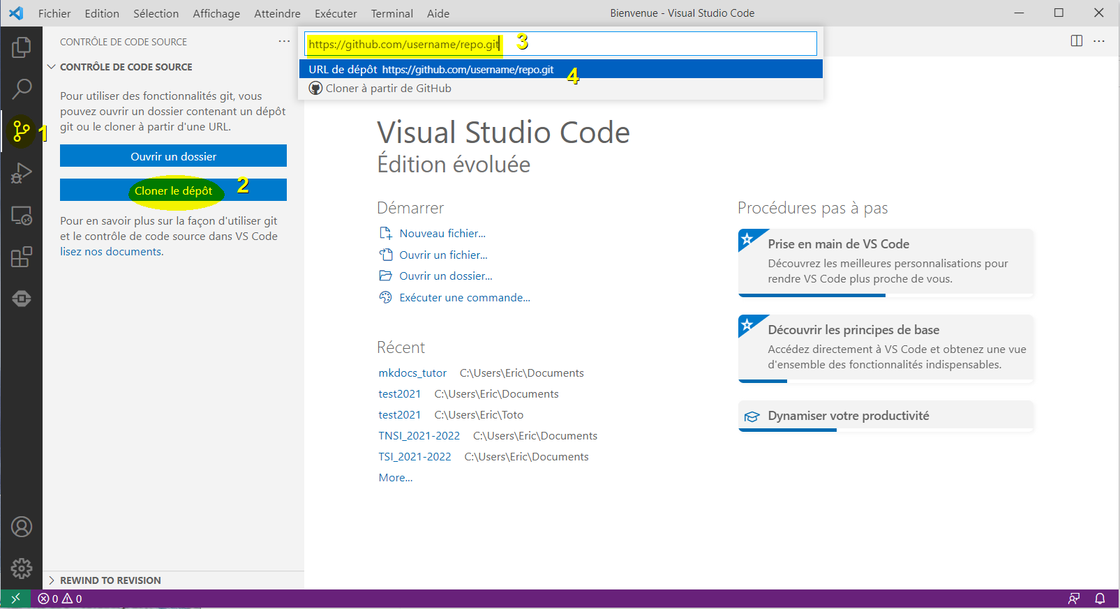
Task: Open the live share icon below Extensions
Action: [x=22, y=299]
